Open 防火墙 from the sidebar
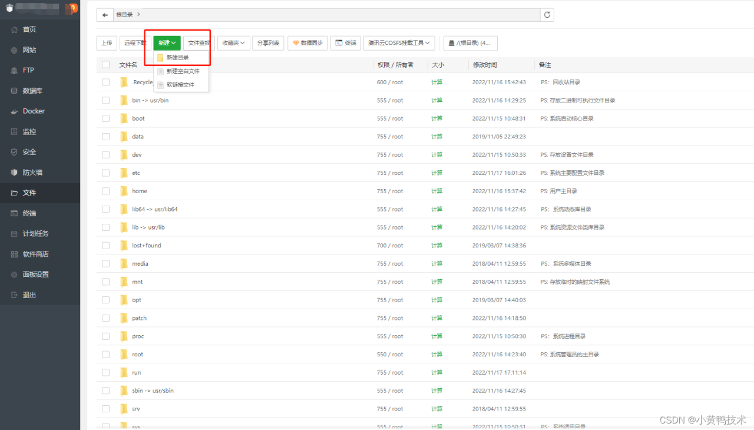Image resolution: width=754 pixels, height=430 pixels. (x=32, y=173)
